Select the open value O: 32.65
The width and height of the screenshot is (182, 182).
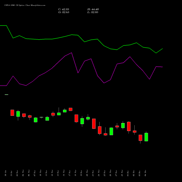coord(64,12)
